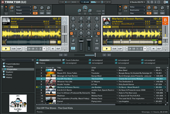The width and height of the screenshot is (170, 114).
Task: Click the iTunes node icon in browser
Action: click(4, 75)
